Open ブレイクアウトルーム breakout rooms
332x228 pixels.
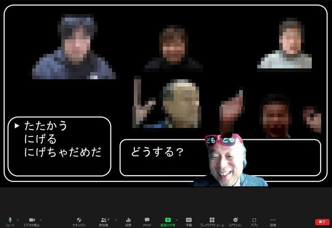[212, 222]
